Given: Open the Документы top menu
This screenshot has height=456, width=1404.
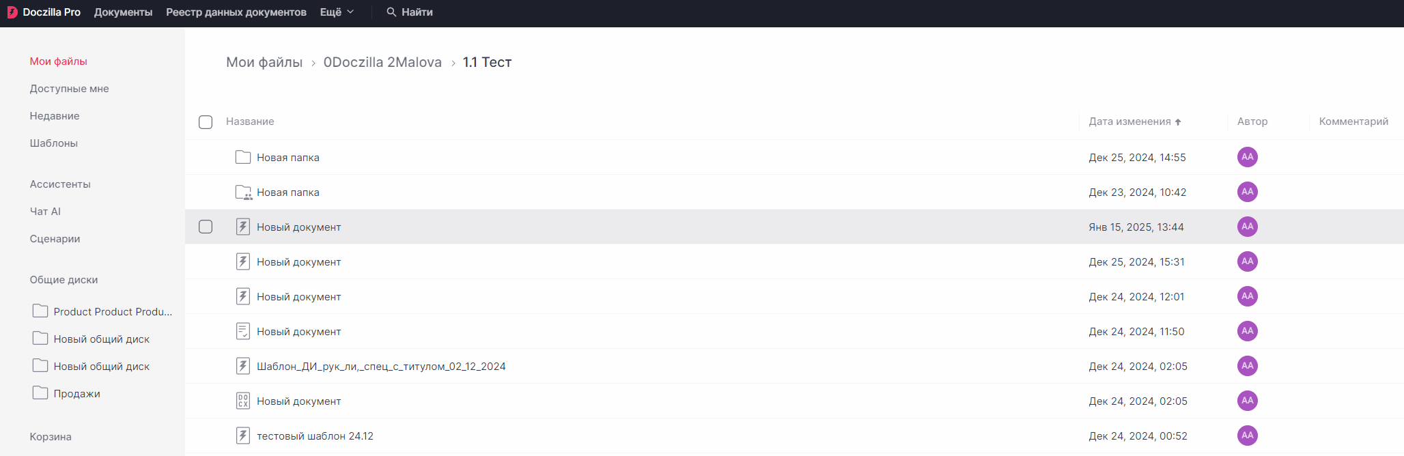Looking at the screenshot, I should (124, 12).
